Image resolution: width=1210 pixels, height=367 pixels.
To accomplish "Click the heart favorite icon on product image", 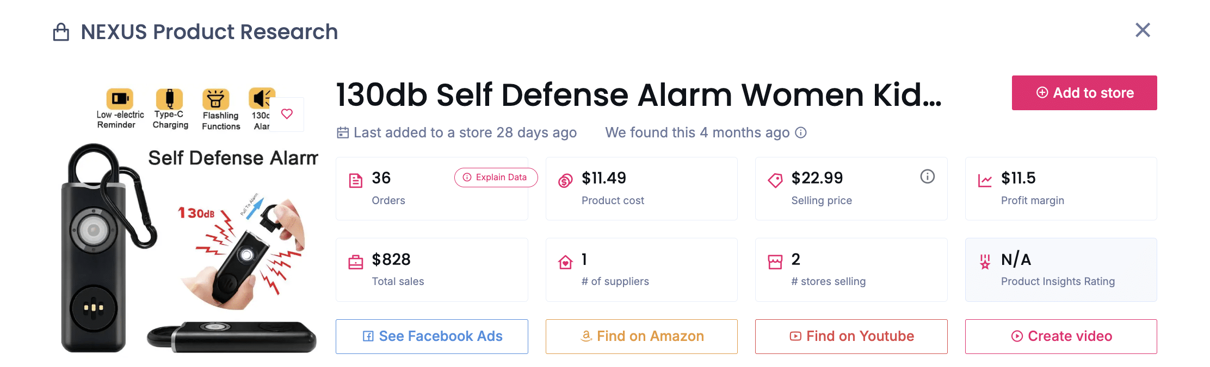I will point(287,114).
